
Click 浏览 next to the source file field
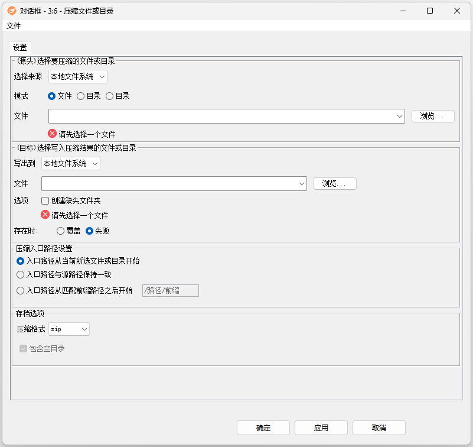[x=433, y=116]
